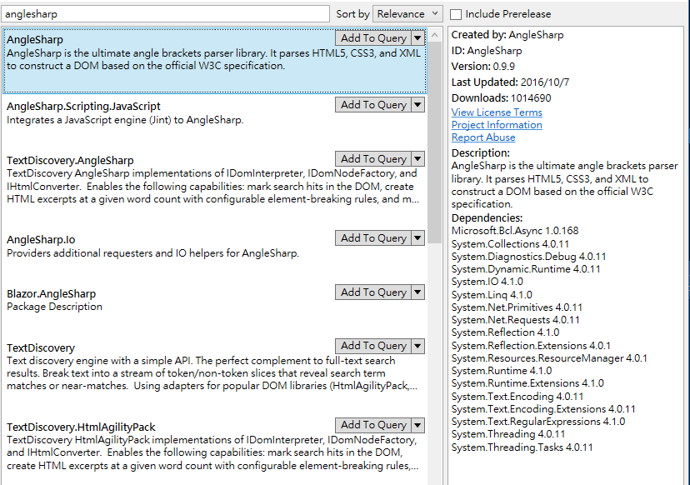Click the Created by: AngleSharp text
The image size is (690, 485).
[507, 35]
